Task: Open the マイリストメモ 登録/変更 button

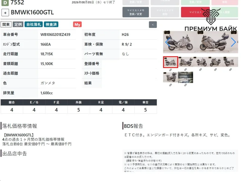Action: pyautogui.click(x=136, y=12)
